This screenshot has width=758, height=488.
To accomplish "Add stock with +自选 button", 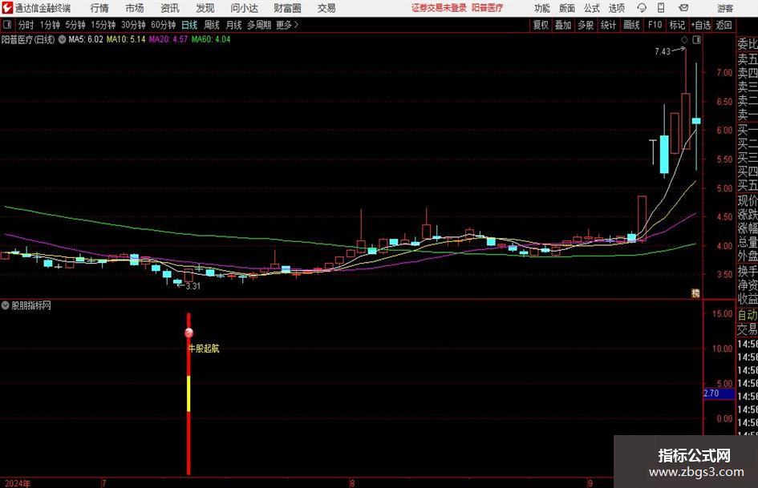I will [x=700, y=25].
